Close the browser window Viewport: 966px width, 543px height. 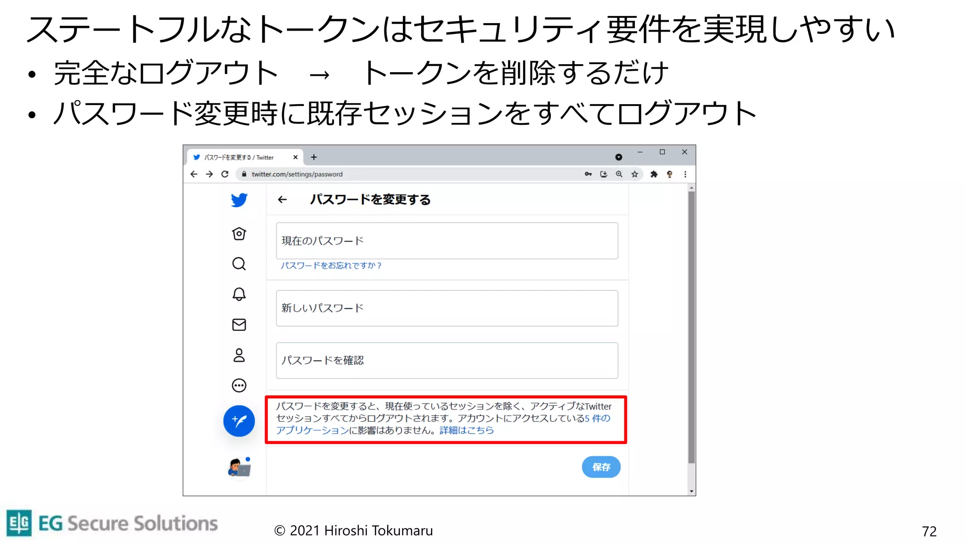click(684, 152)
